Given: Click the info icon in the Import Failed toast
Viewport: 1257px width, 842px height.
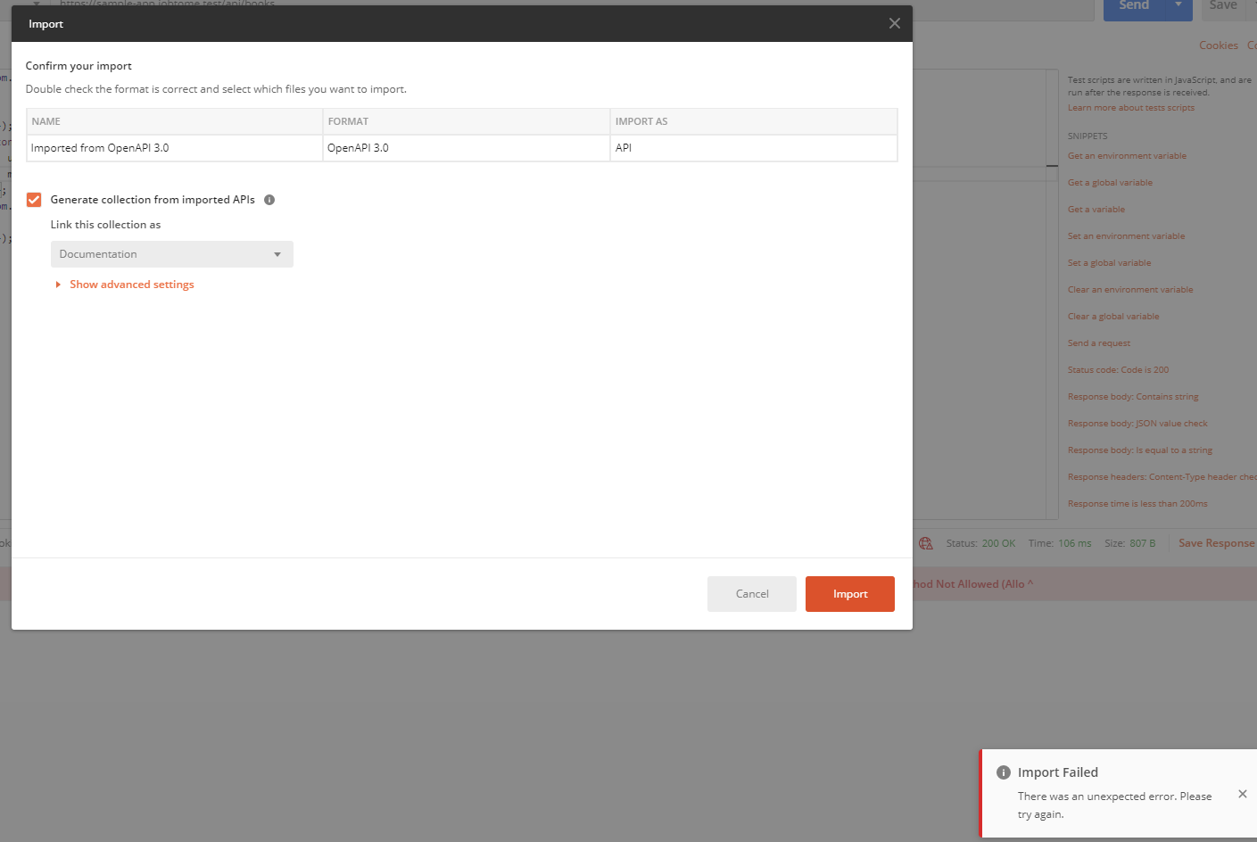Looking at the screenshot, I should (1004, 772).
